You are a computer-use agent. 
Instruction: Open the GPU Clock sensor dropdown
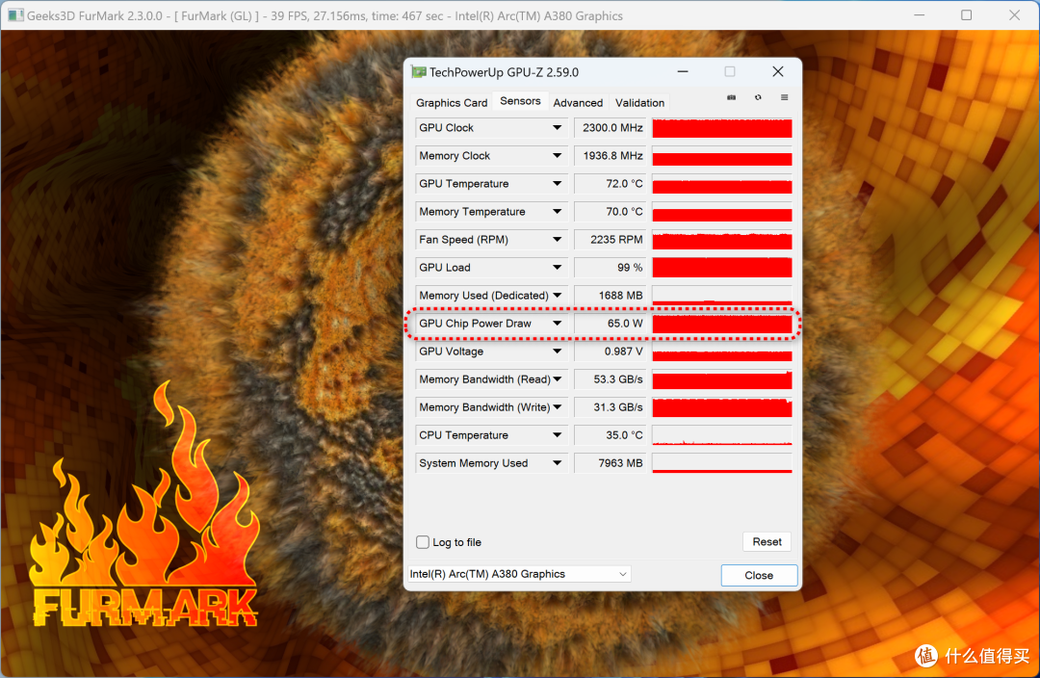point(558,127)
